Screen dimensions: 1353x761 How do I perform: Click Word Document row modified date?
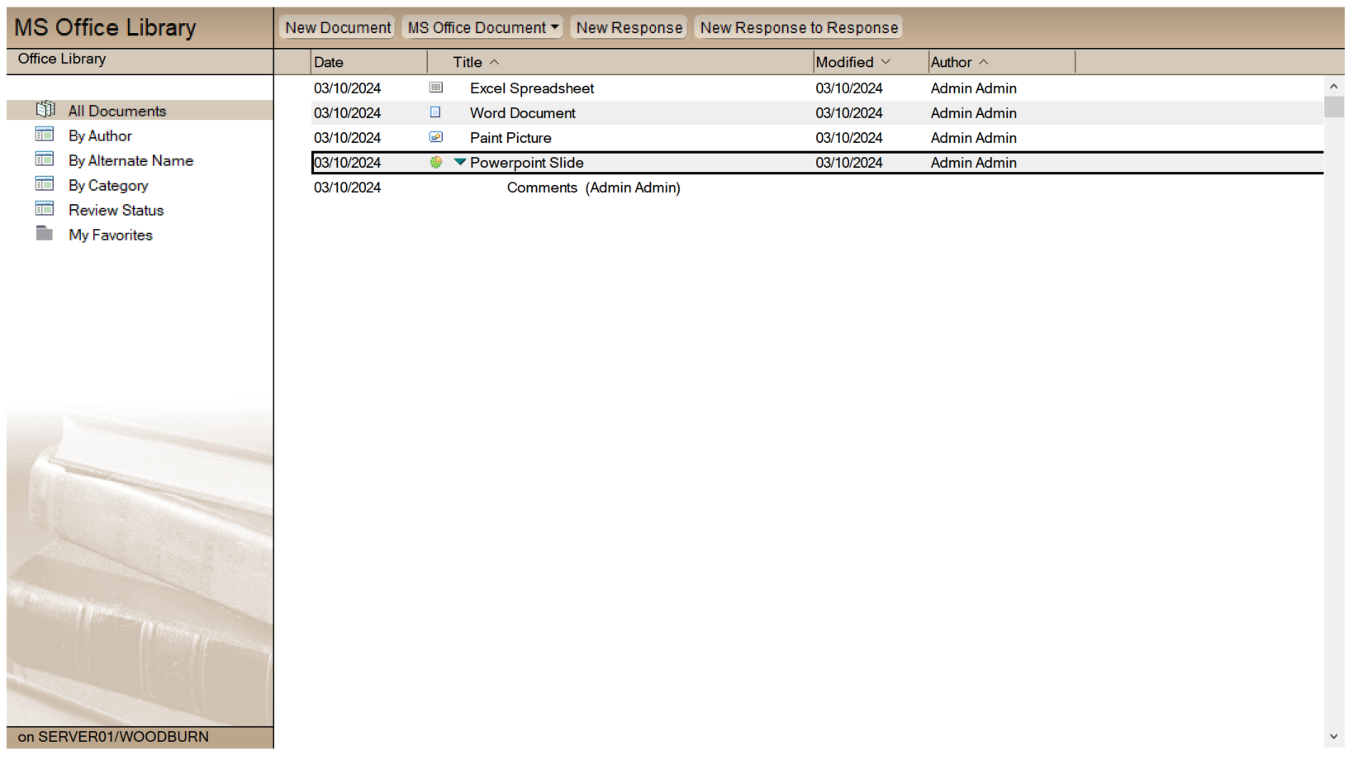tap(848, 112)
